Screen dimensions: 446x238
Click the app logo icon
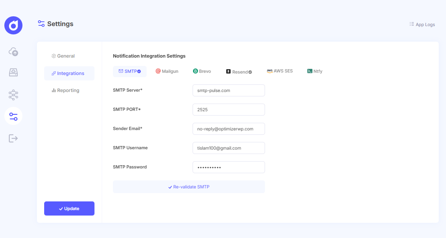[13, 25]
